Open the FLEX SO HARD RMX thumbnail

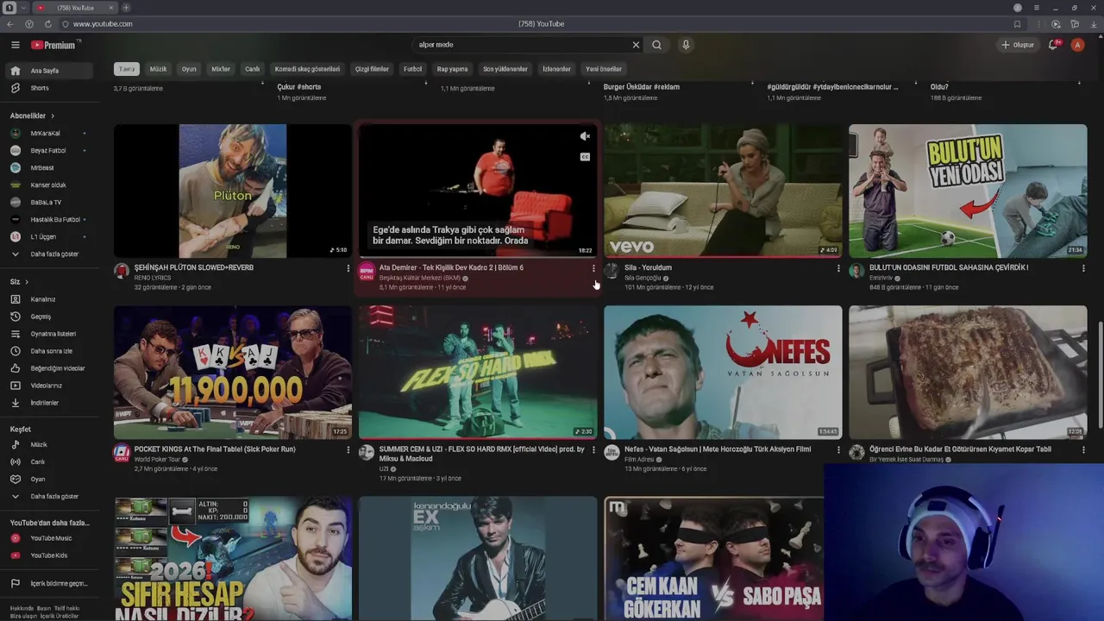pos(478,372)
